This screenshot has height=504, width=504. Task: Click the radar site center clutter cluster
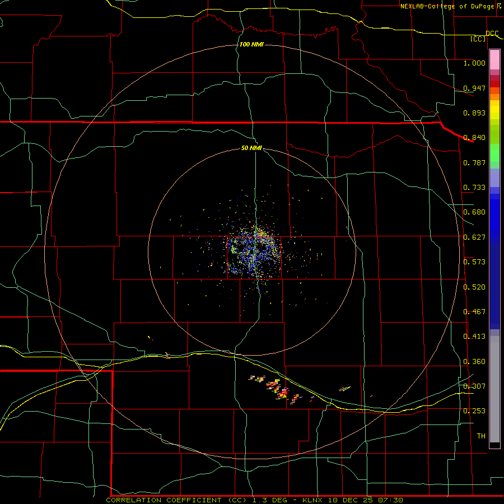(254, 253)
